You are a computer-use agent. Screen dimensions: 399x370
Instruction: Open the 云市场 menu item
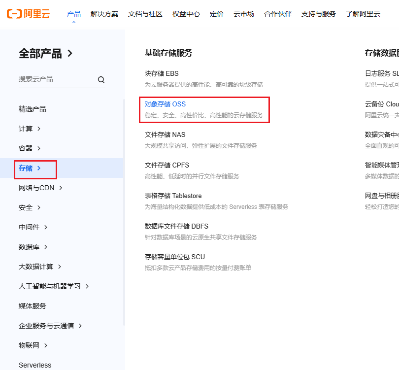[244, 14]
